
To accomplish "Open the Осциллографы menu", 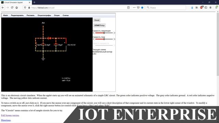I will 44,15.
